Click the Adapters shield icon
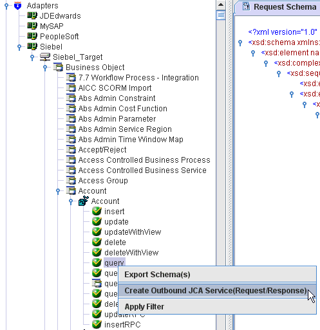This screenshot has height=330, width=320. coord(17,6)
